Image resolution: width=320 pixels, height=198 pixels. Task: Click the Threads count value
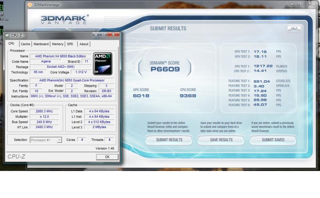[x=109, y=140]
